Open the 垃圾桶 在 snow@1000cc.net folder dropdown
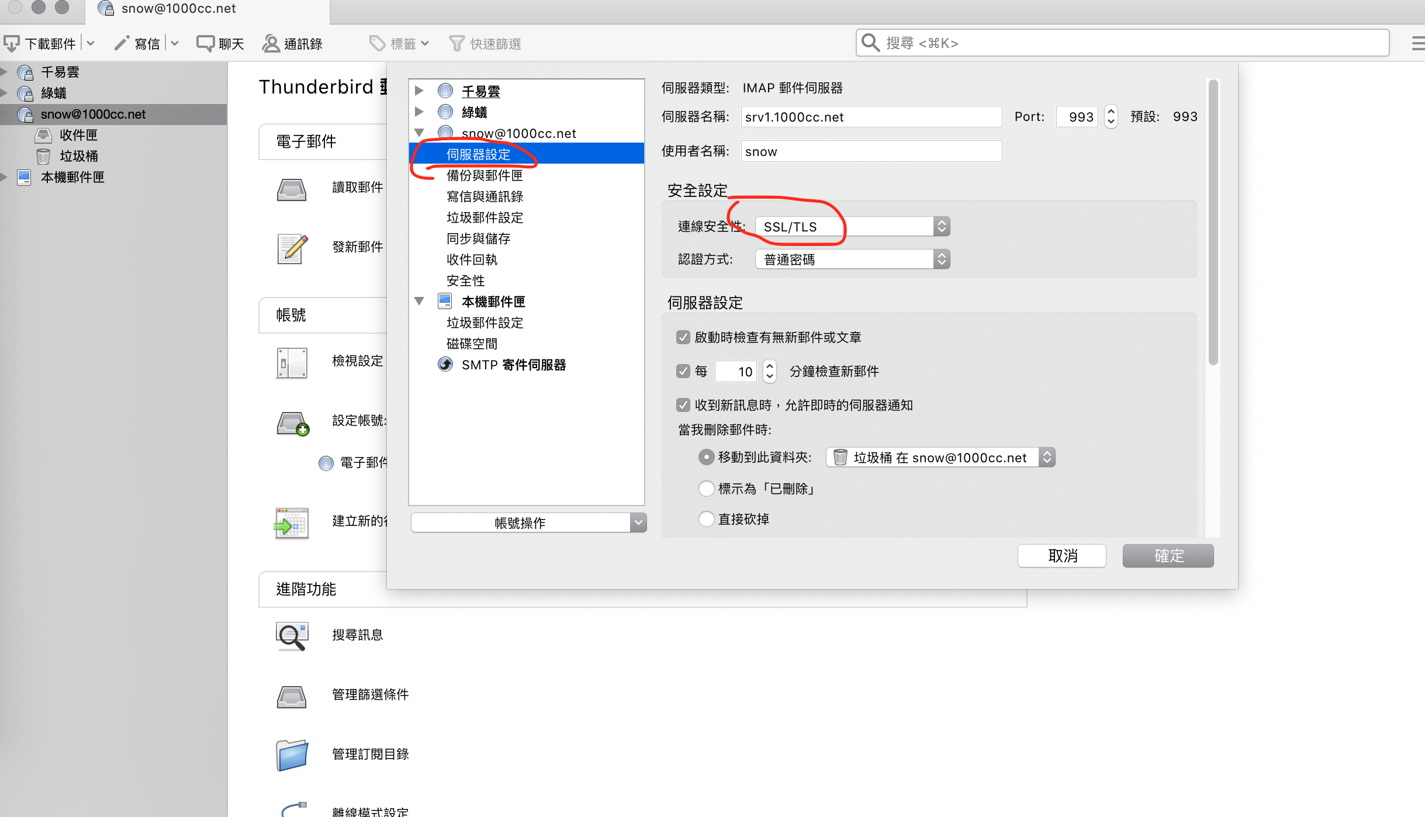1425x817 pixels. pyautogui.click(x=940, y=457)
